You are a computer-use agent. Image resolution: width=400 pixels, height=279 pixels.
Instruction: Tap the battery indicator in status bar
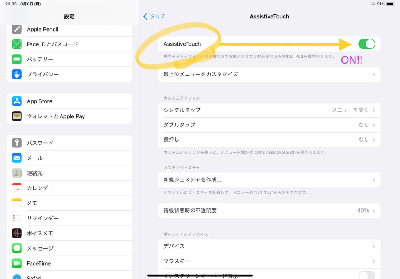click(391, 4)
